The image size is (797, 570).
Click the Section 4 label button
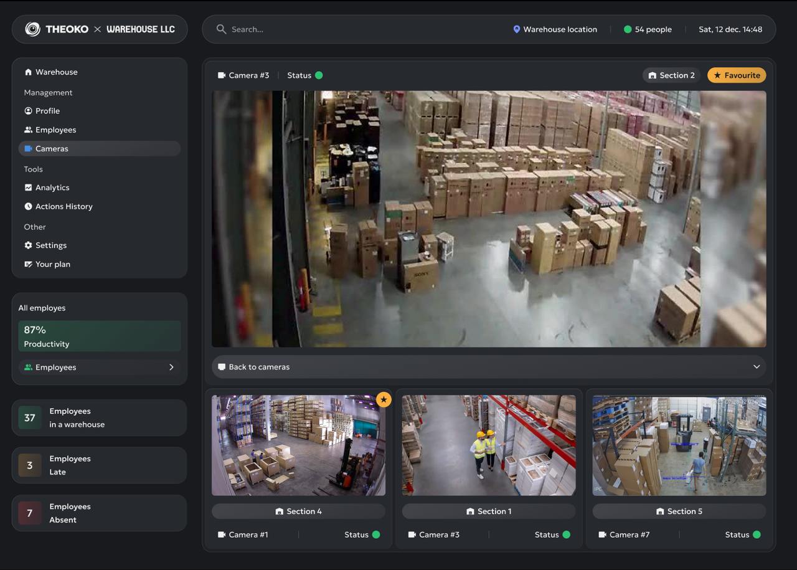(x=298, y=511)
